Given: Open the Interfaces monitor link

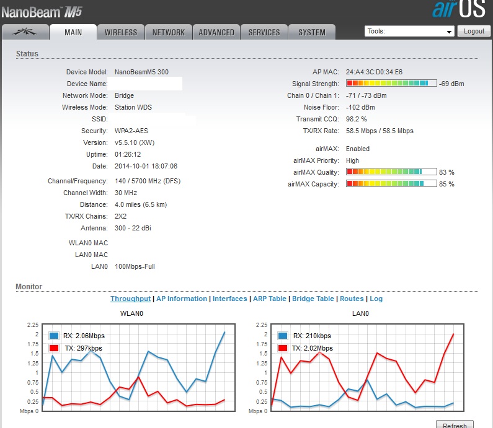Looking at the screenshot, I should pyautogui.click(x=230, y=299).
